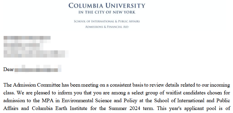233x113 pixels.
Task: Click the blurred name after 'Dear'
Action: [x=38, y=69]
